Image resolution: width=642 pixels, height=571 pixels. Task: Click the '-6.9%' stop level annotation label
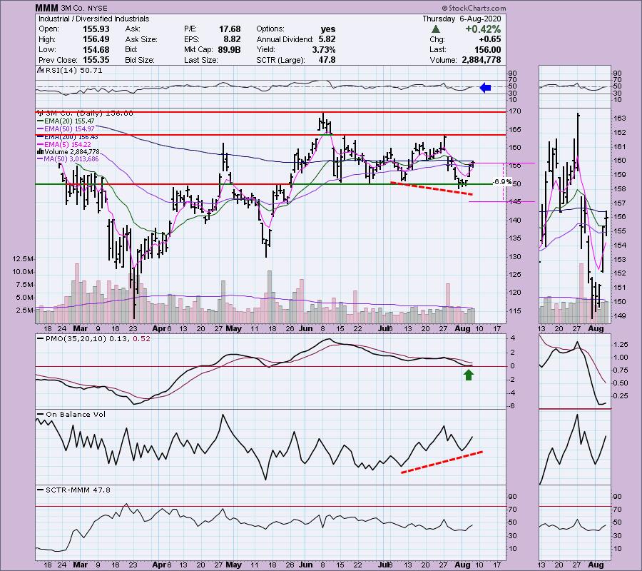(502, 181)
